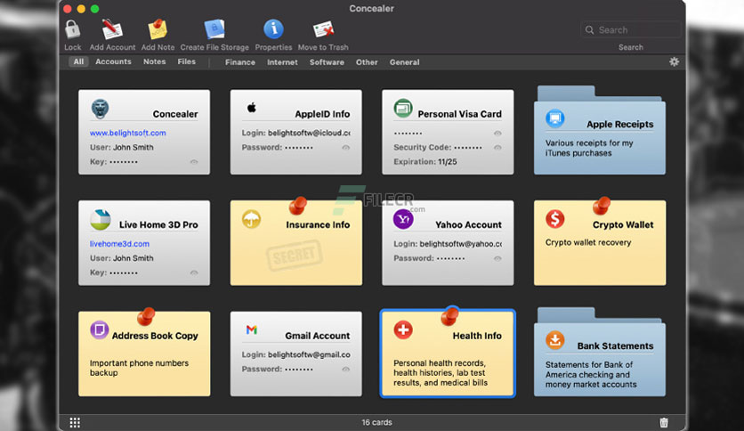
Task: Click the Gmail Account card title
Action: point(318,336)
